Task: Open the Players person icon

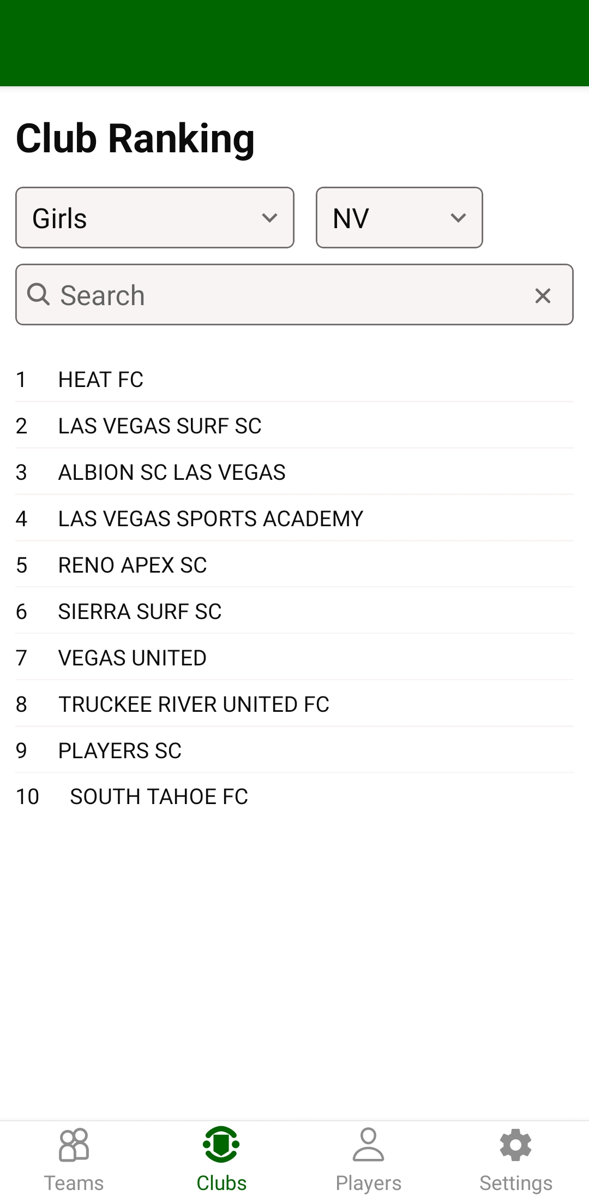Action: [x=369, y=1144]
